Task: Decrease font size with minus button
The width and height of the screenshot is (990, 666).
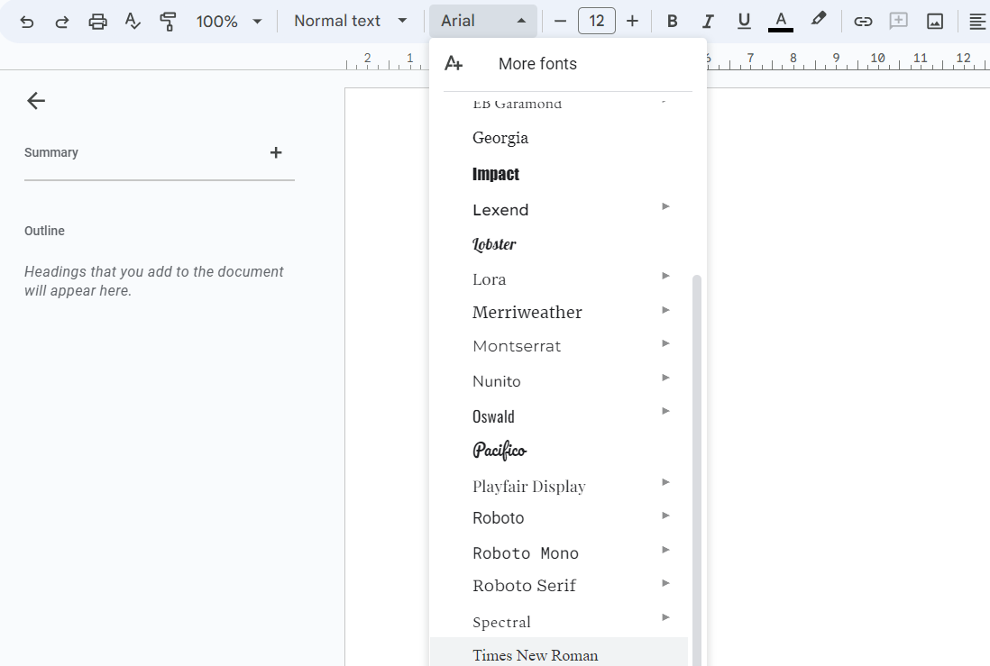Action: 560,21
